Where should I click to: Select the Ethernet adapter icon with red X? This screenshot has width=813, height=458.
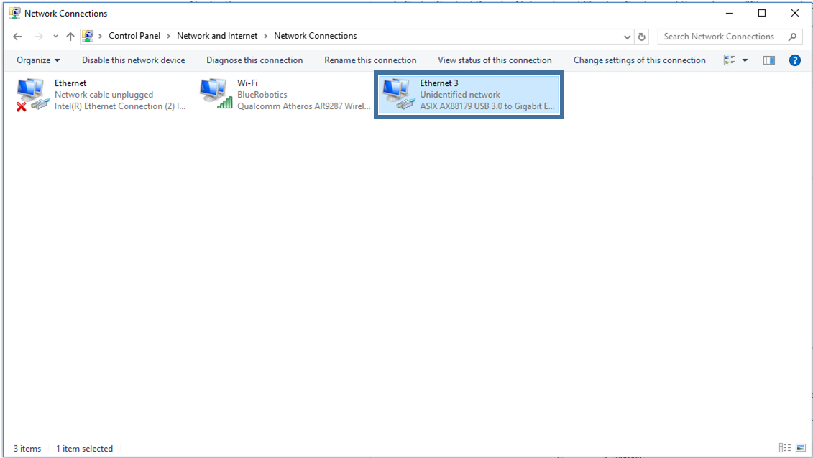(32, 94)
